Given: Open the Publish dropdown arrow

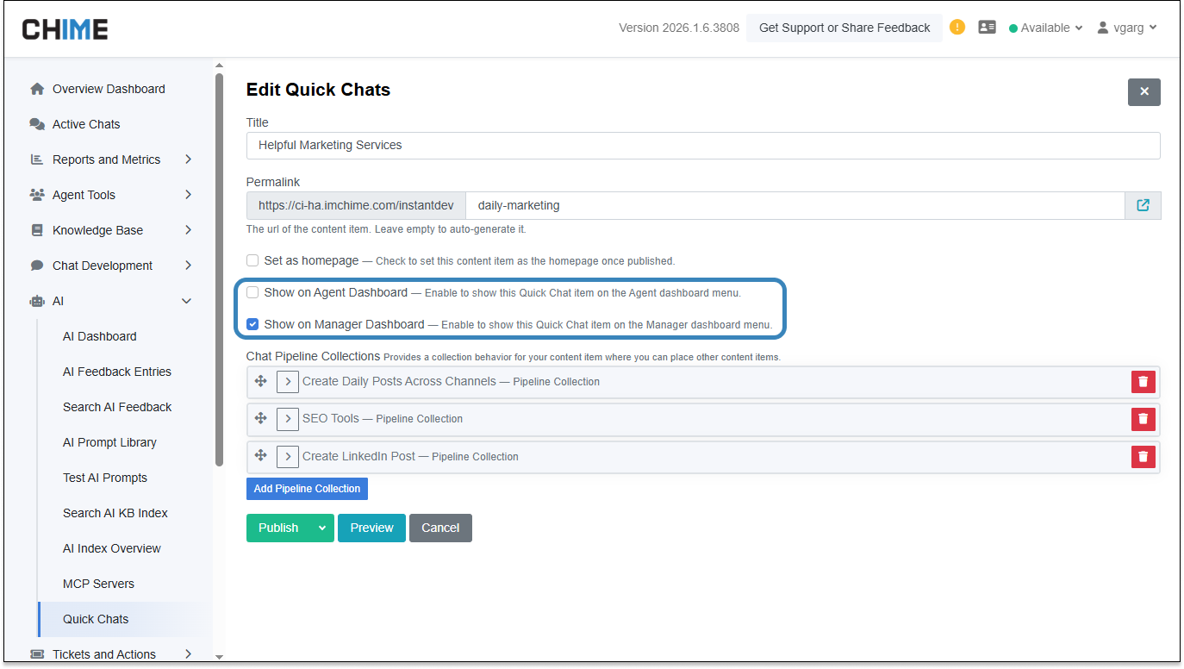Looking at the screenshot, I should pos(322,528).
